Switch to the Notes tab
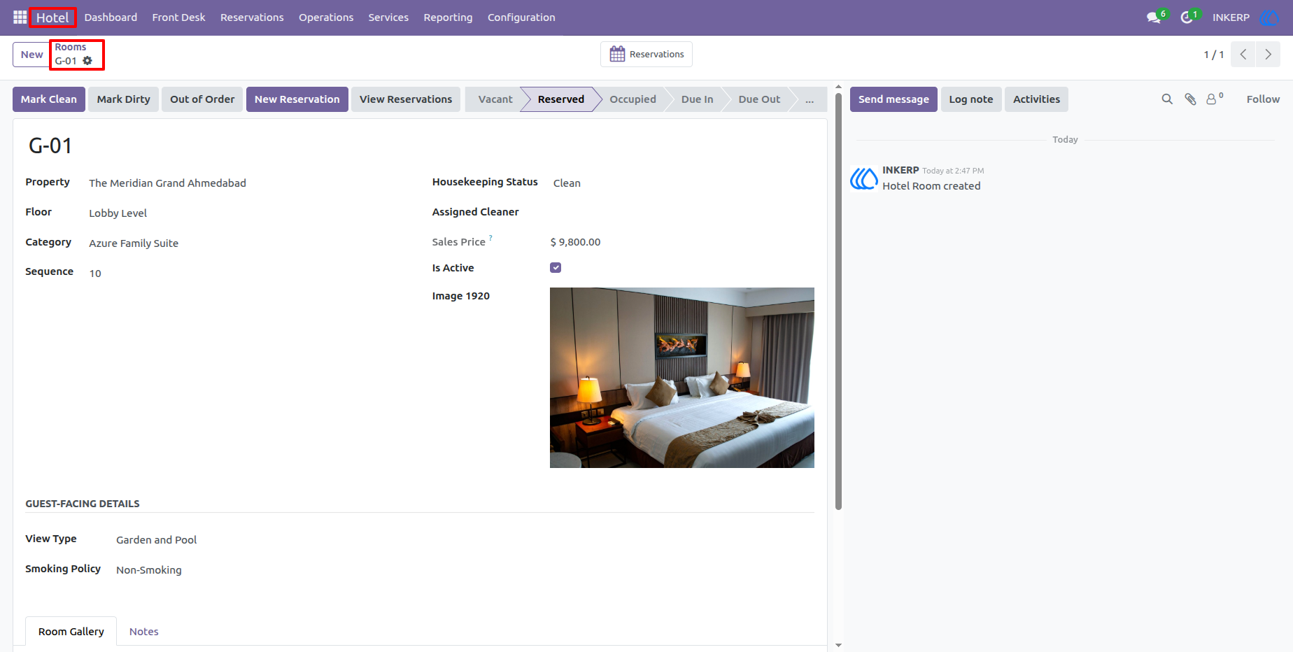Viewport: 1293px width, 652px height. coord(144,632)
